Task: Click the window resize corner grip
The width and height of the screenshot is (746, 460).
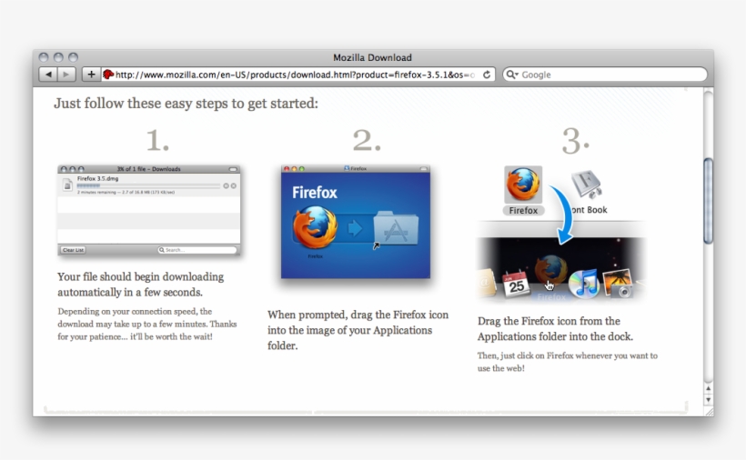Action: [x=709, y=412]
